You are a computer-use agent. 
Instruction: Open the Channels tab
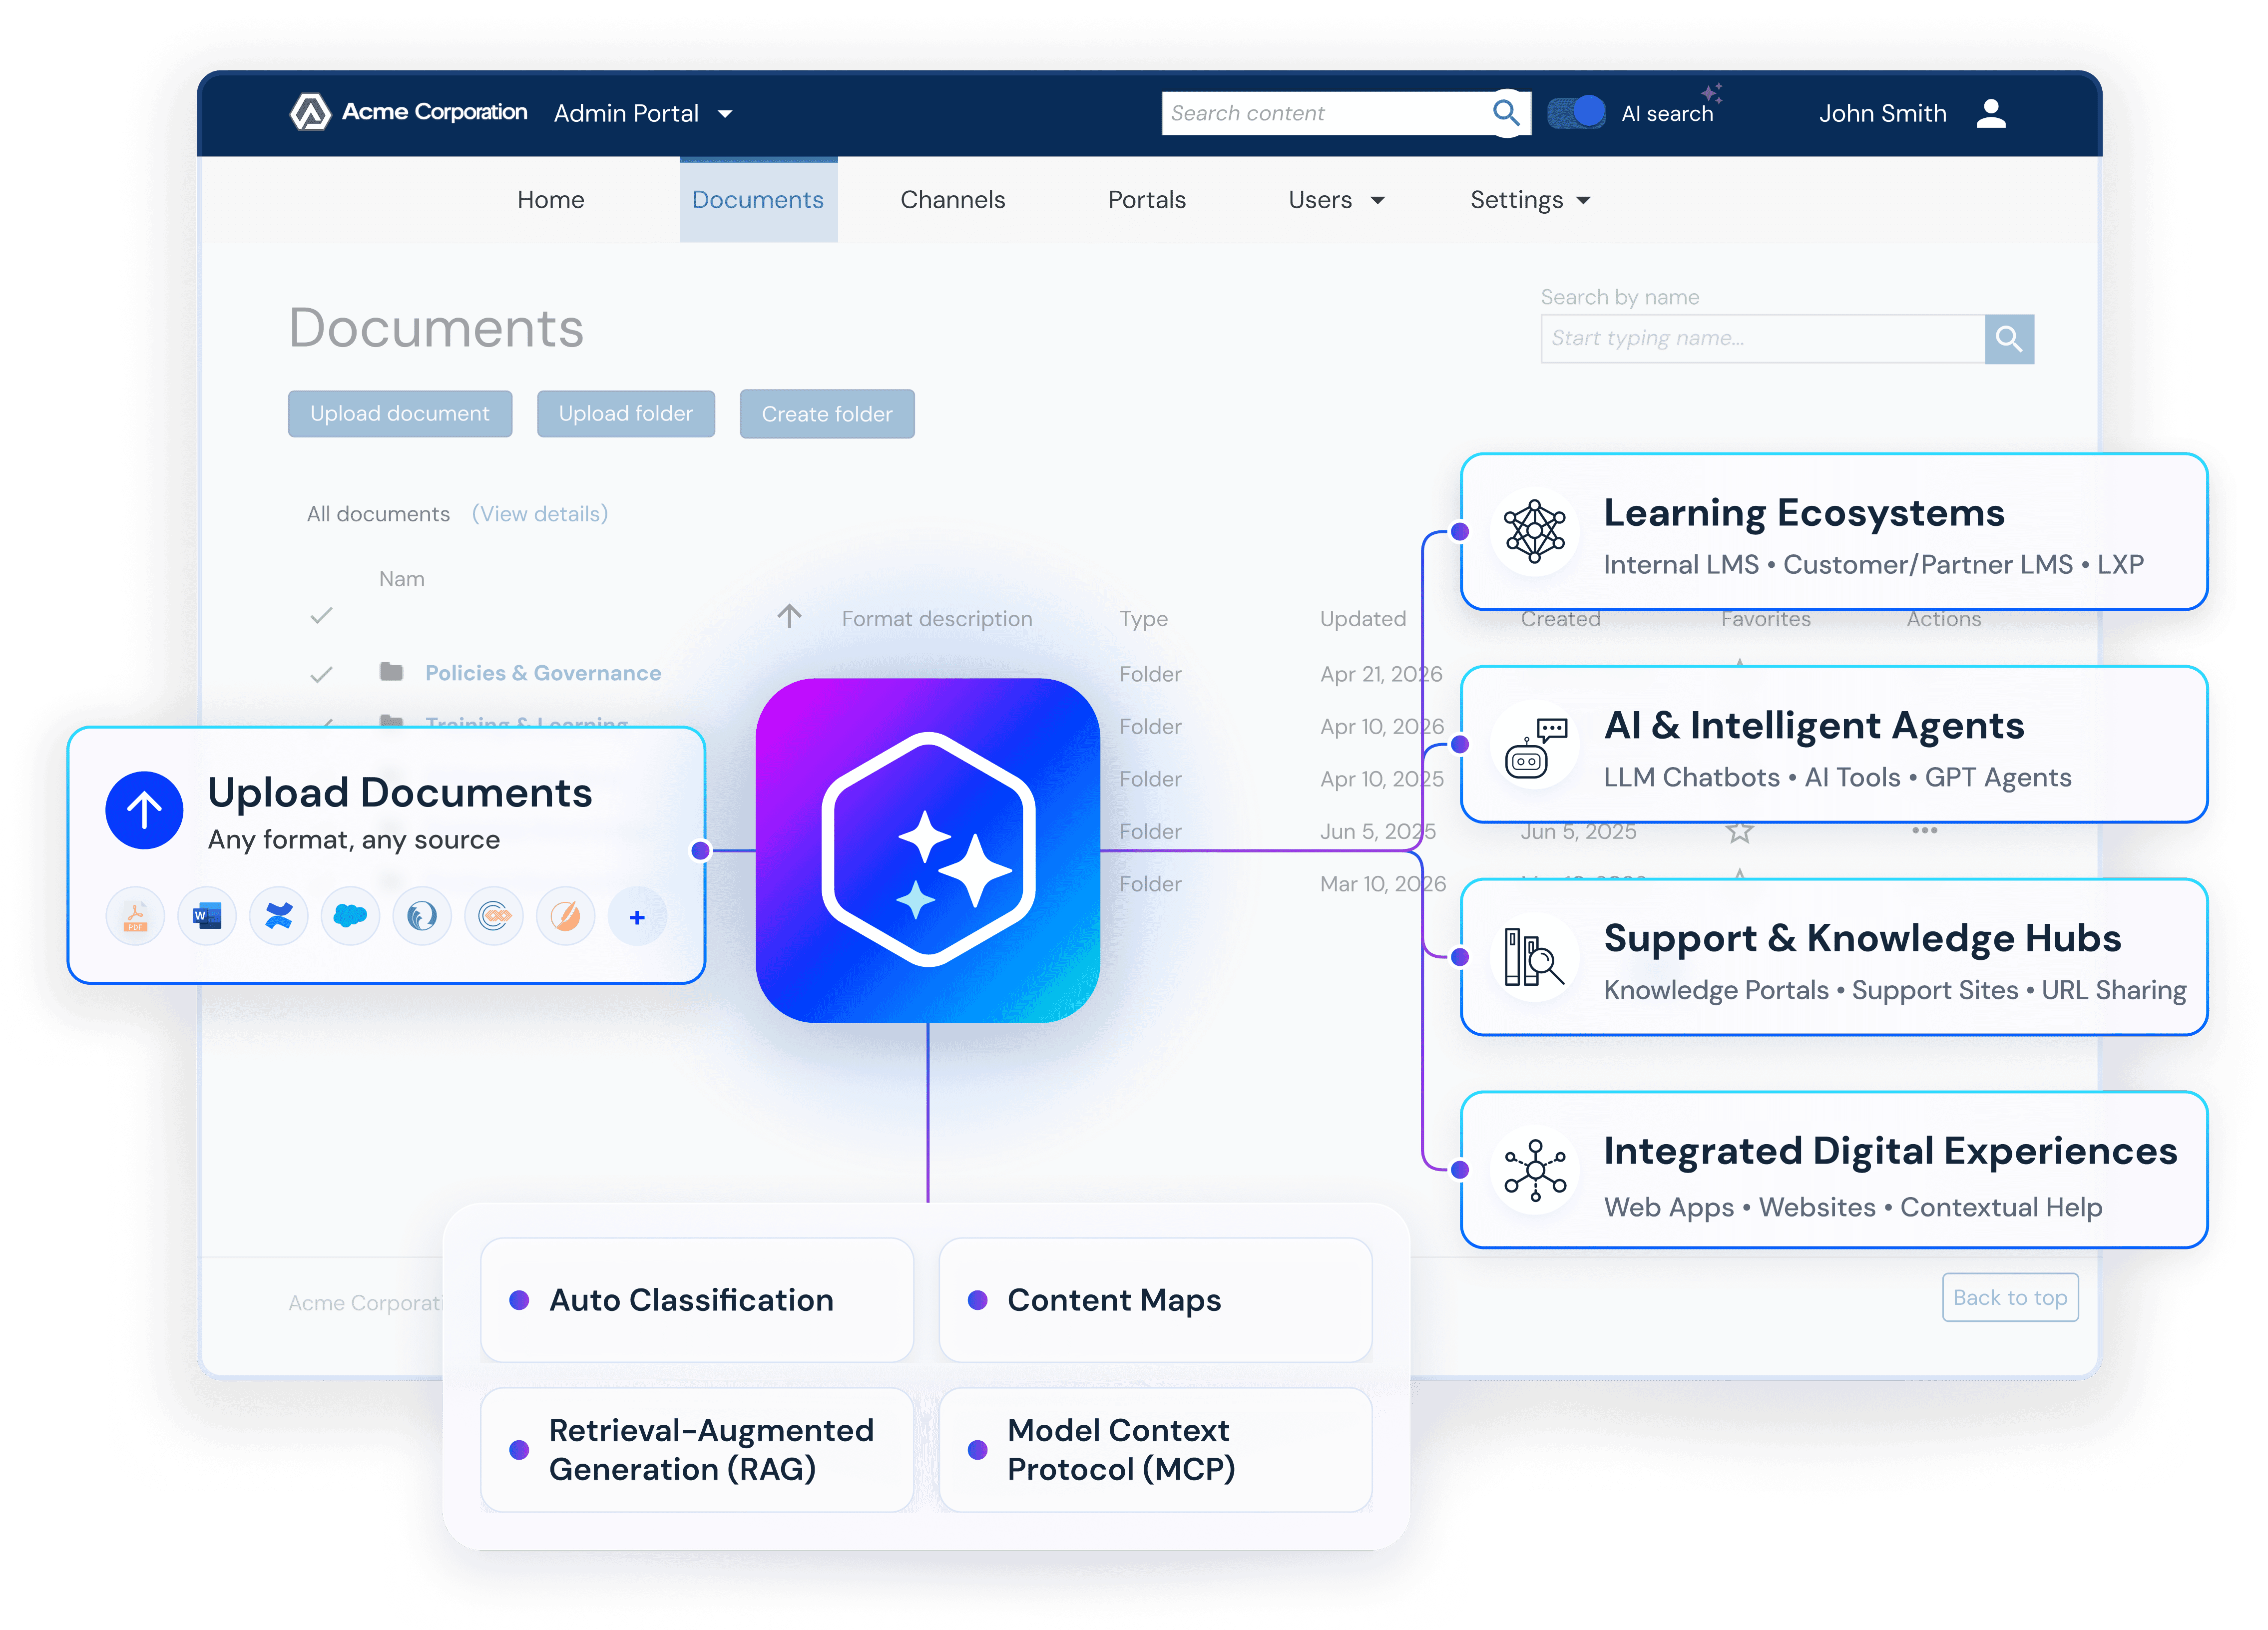coord(952,200)
